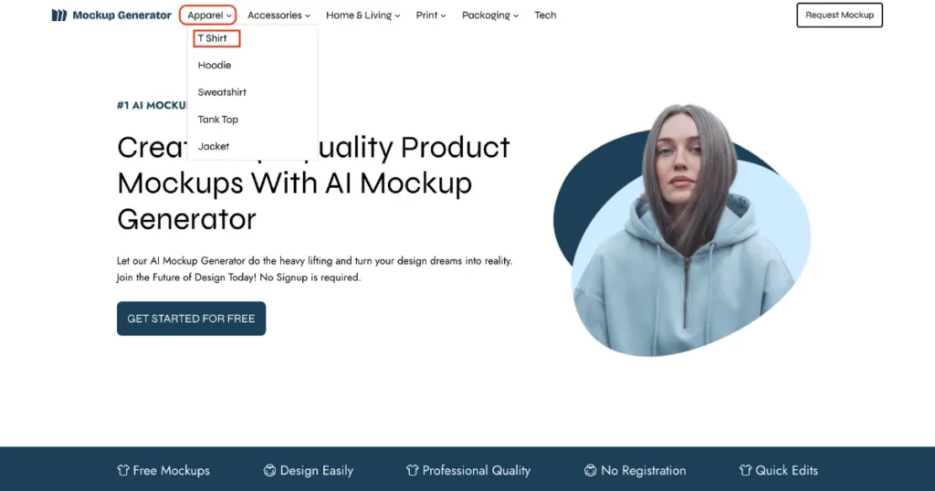
Task: Click the hoodie model hero image
Action: (x=681, y=230)
